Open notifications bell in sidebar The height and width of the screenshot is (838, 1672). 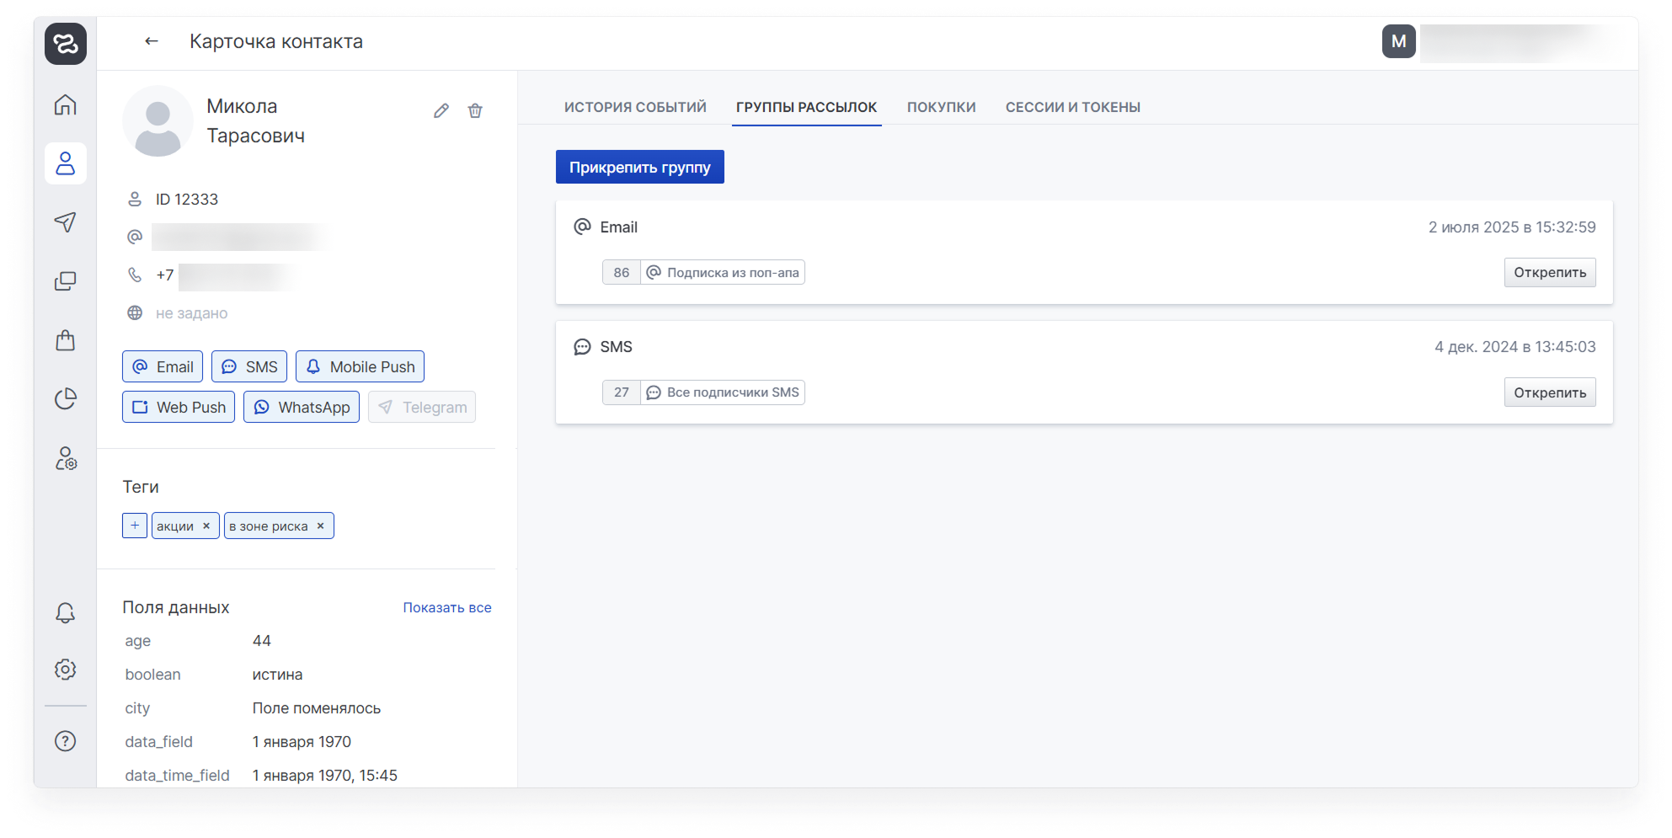[x=66, y=612]
